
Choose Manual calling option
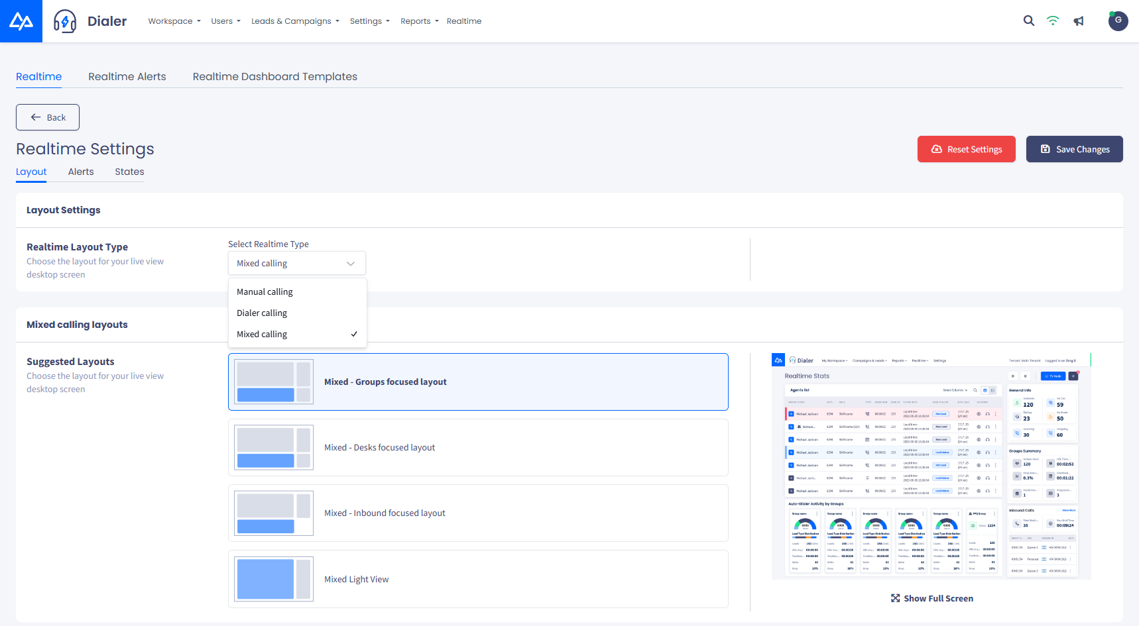pos(297,291)
